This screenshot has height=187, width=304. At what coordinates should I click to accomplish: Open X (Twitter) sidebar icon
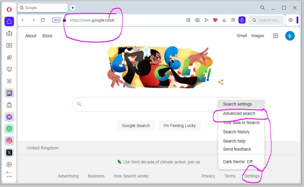(9, 153)
